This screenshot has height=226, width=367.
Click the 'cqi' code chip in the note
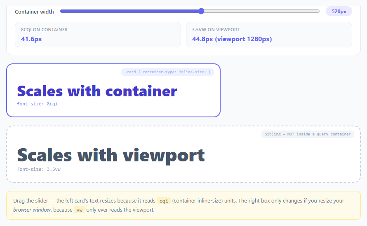pos(164,201)
